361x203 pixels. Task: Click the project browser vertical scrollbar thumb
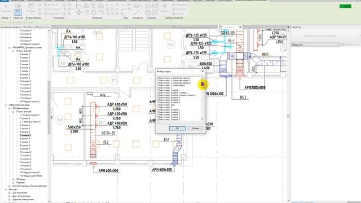(49, 108)
